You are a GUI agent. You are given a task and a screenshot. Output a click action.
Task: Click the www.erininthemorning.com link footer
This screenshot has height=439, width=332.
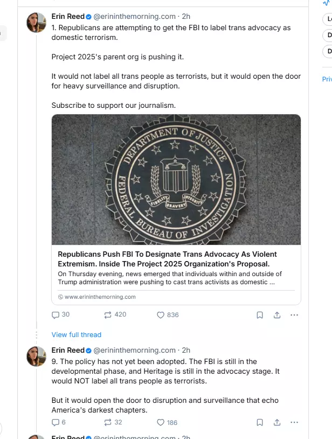(100, 297)
